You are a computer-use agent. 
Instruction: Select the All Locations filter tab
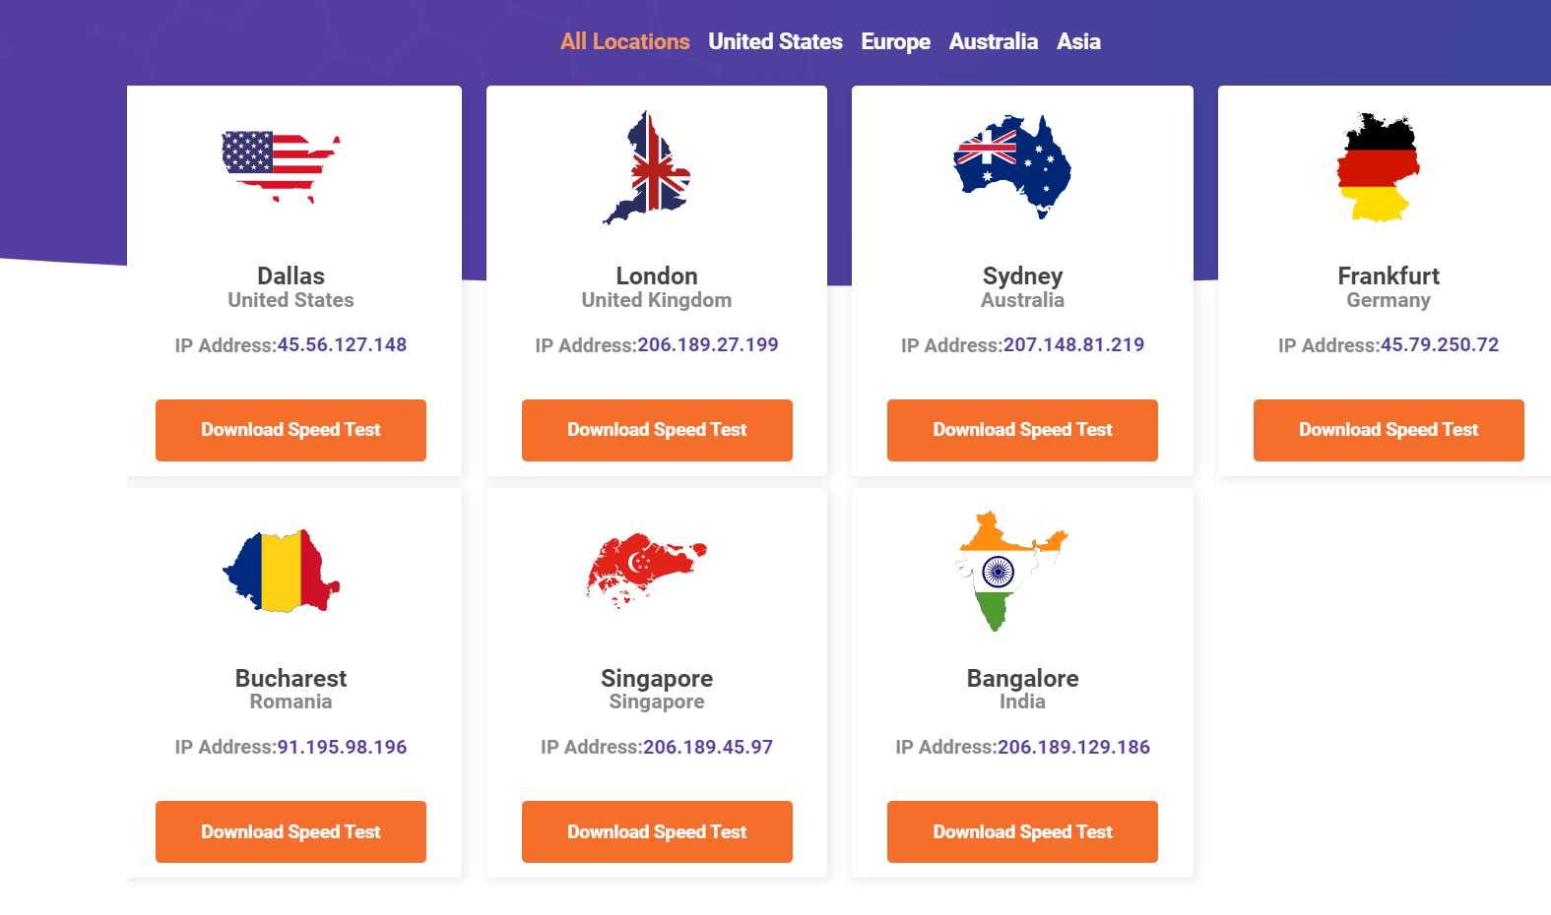pyautogui.click(x=625, y=41)
